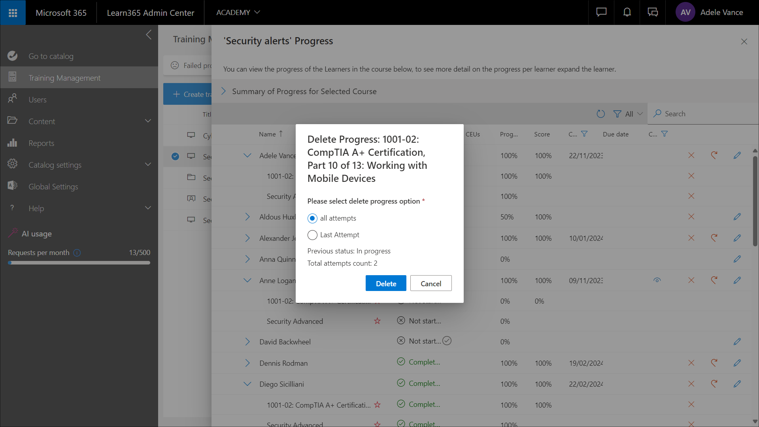Click red delete X for Diego Sicilliani
The width and height of the screenshot is (759, 427).
coord(691,384)
